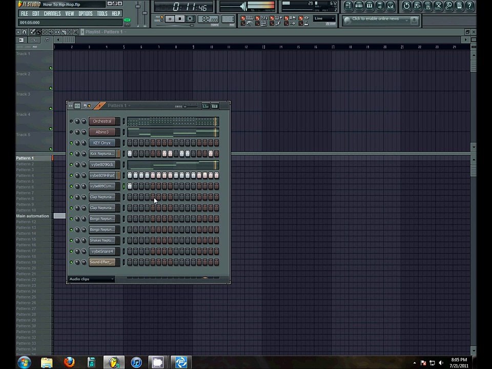Open the keyboard editor in step sequencer

(215, 106)
